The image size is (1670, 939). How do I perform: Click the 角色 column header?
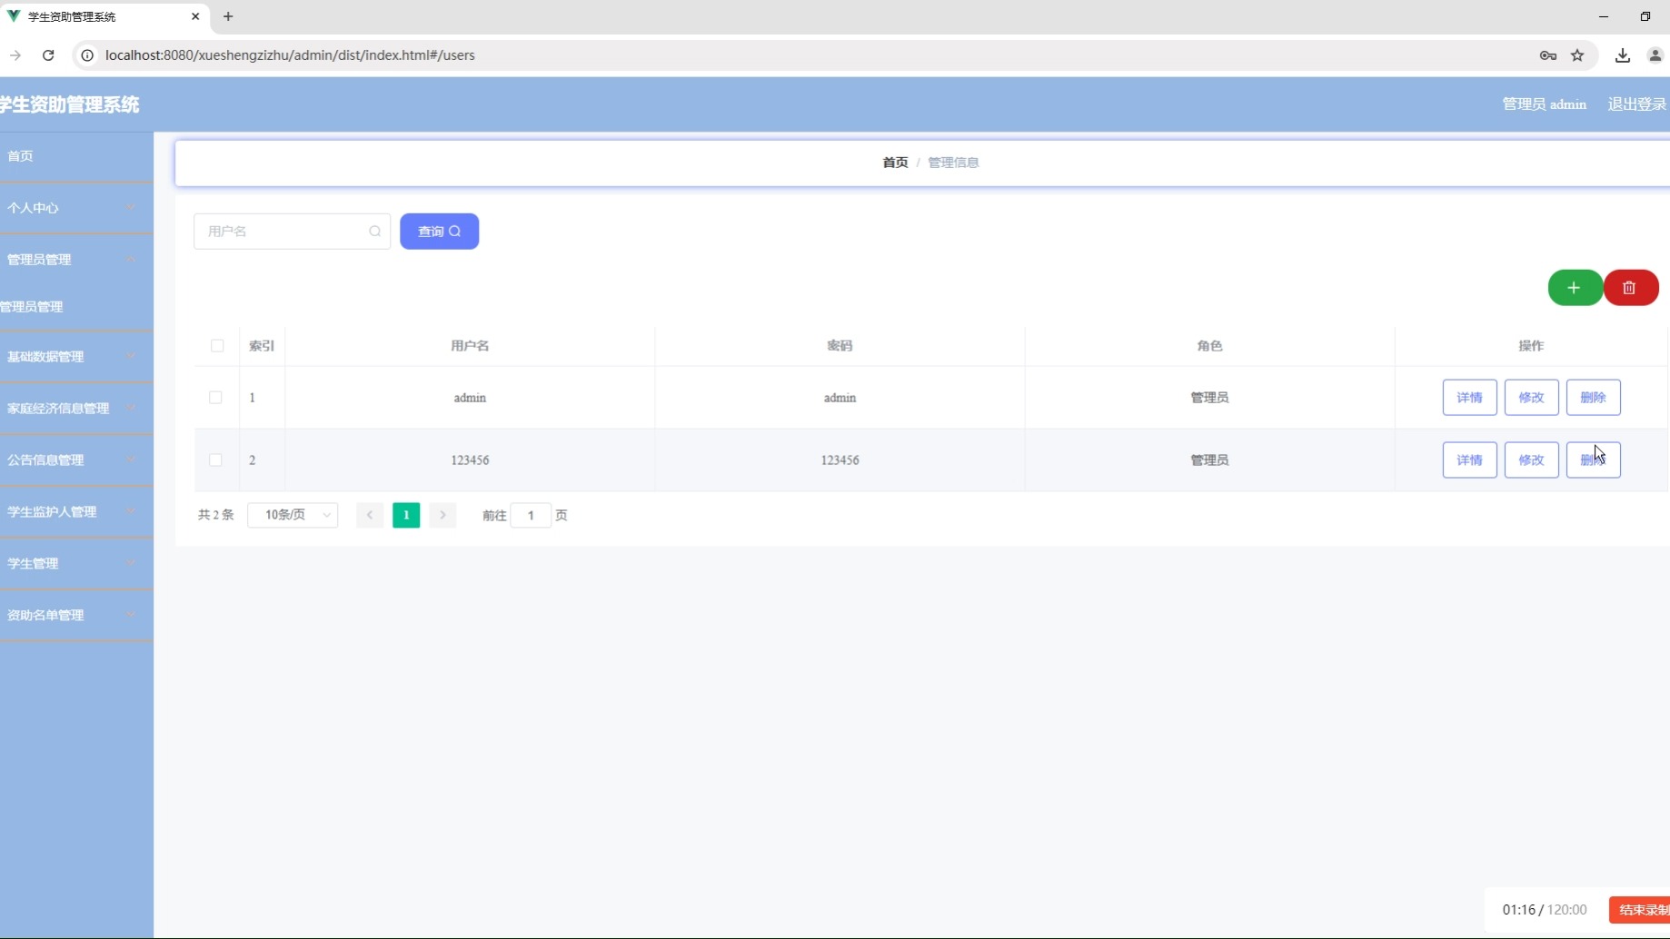click(x=1209, y=346)
